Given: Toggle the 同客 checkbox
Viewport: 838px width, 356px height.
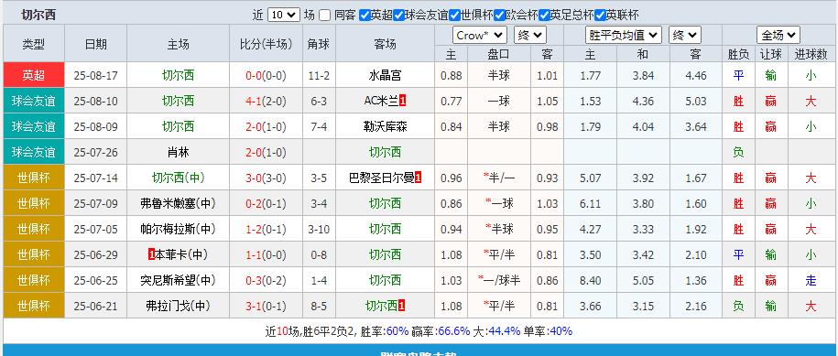Looking at the screenshot, I should tap(325, 15).
